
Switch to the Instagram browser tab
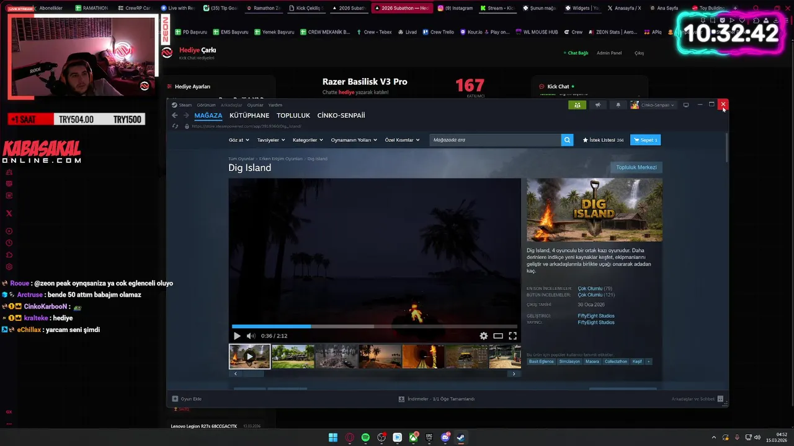point(455,8)
